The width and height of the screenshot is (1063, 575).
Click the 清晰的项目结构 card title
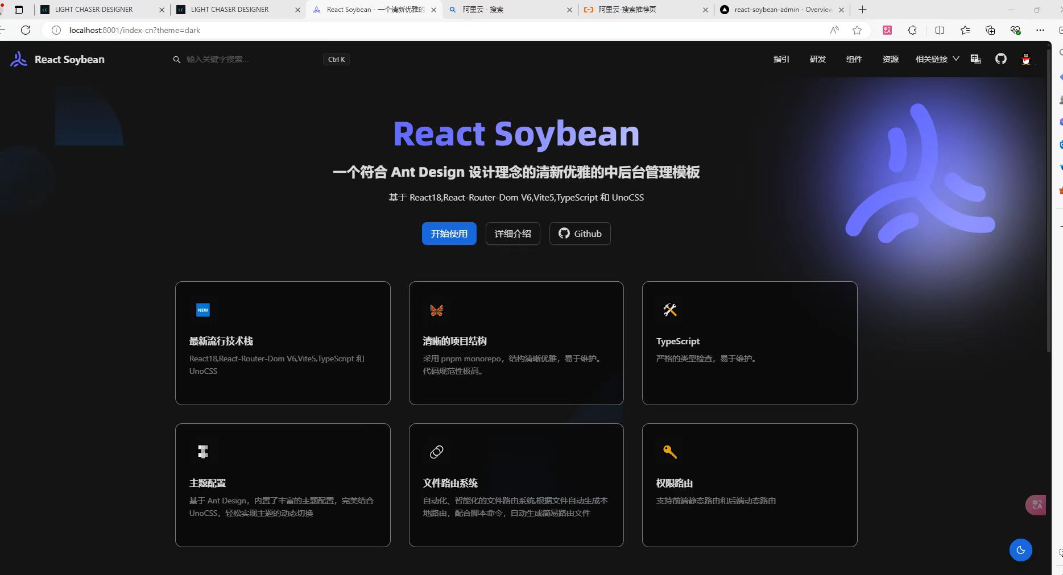(x=454, y=341)
